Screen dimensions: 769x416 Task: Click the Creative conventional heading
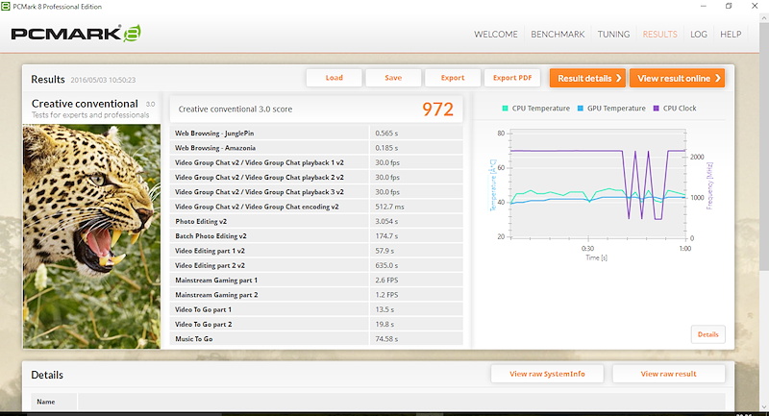coord(85,104)
